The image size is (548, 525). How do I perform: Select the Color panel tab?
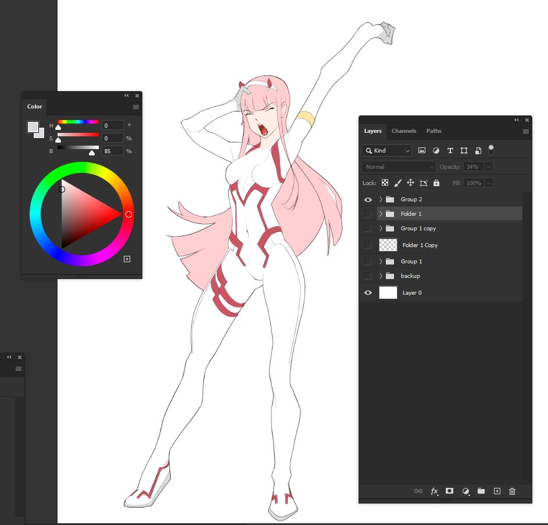coord(35,106)
